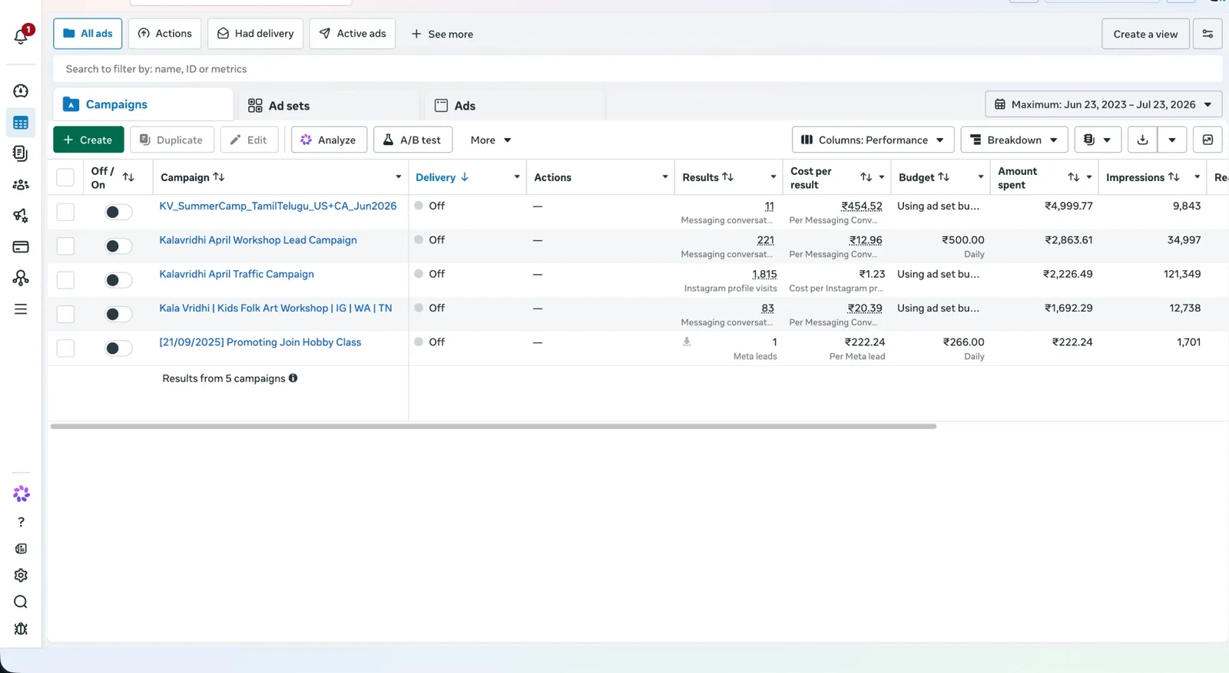
Task: Click the green Create button
Action: click(88, 140)
